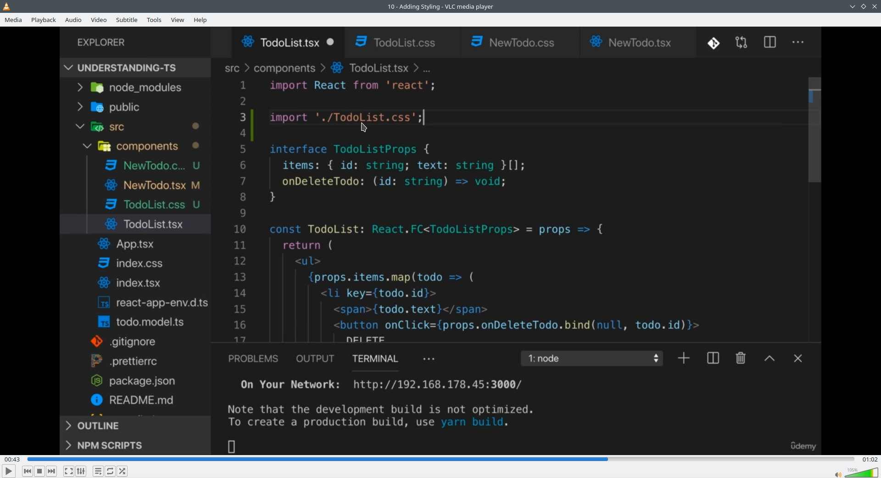The height and width of the screenshot is (478, 881).
Task: Open TodoList.css file in explorer
Action: tap(135, 205)
